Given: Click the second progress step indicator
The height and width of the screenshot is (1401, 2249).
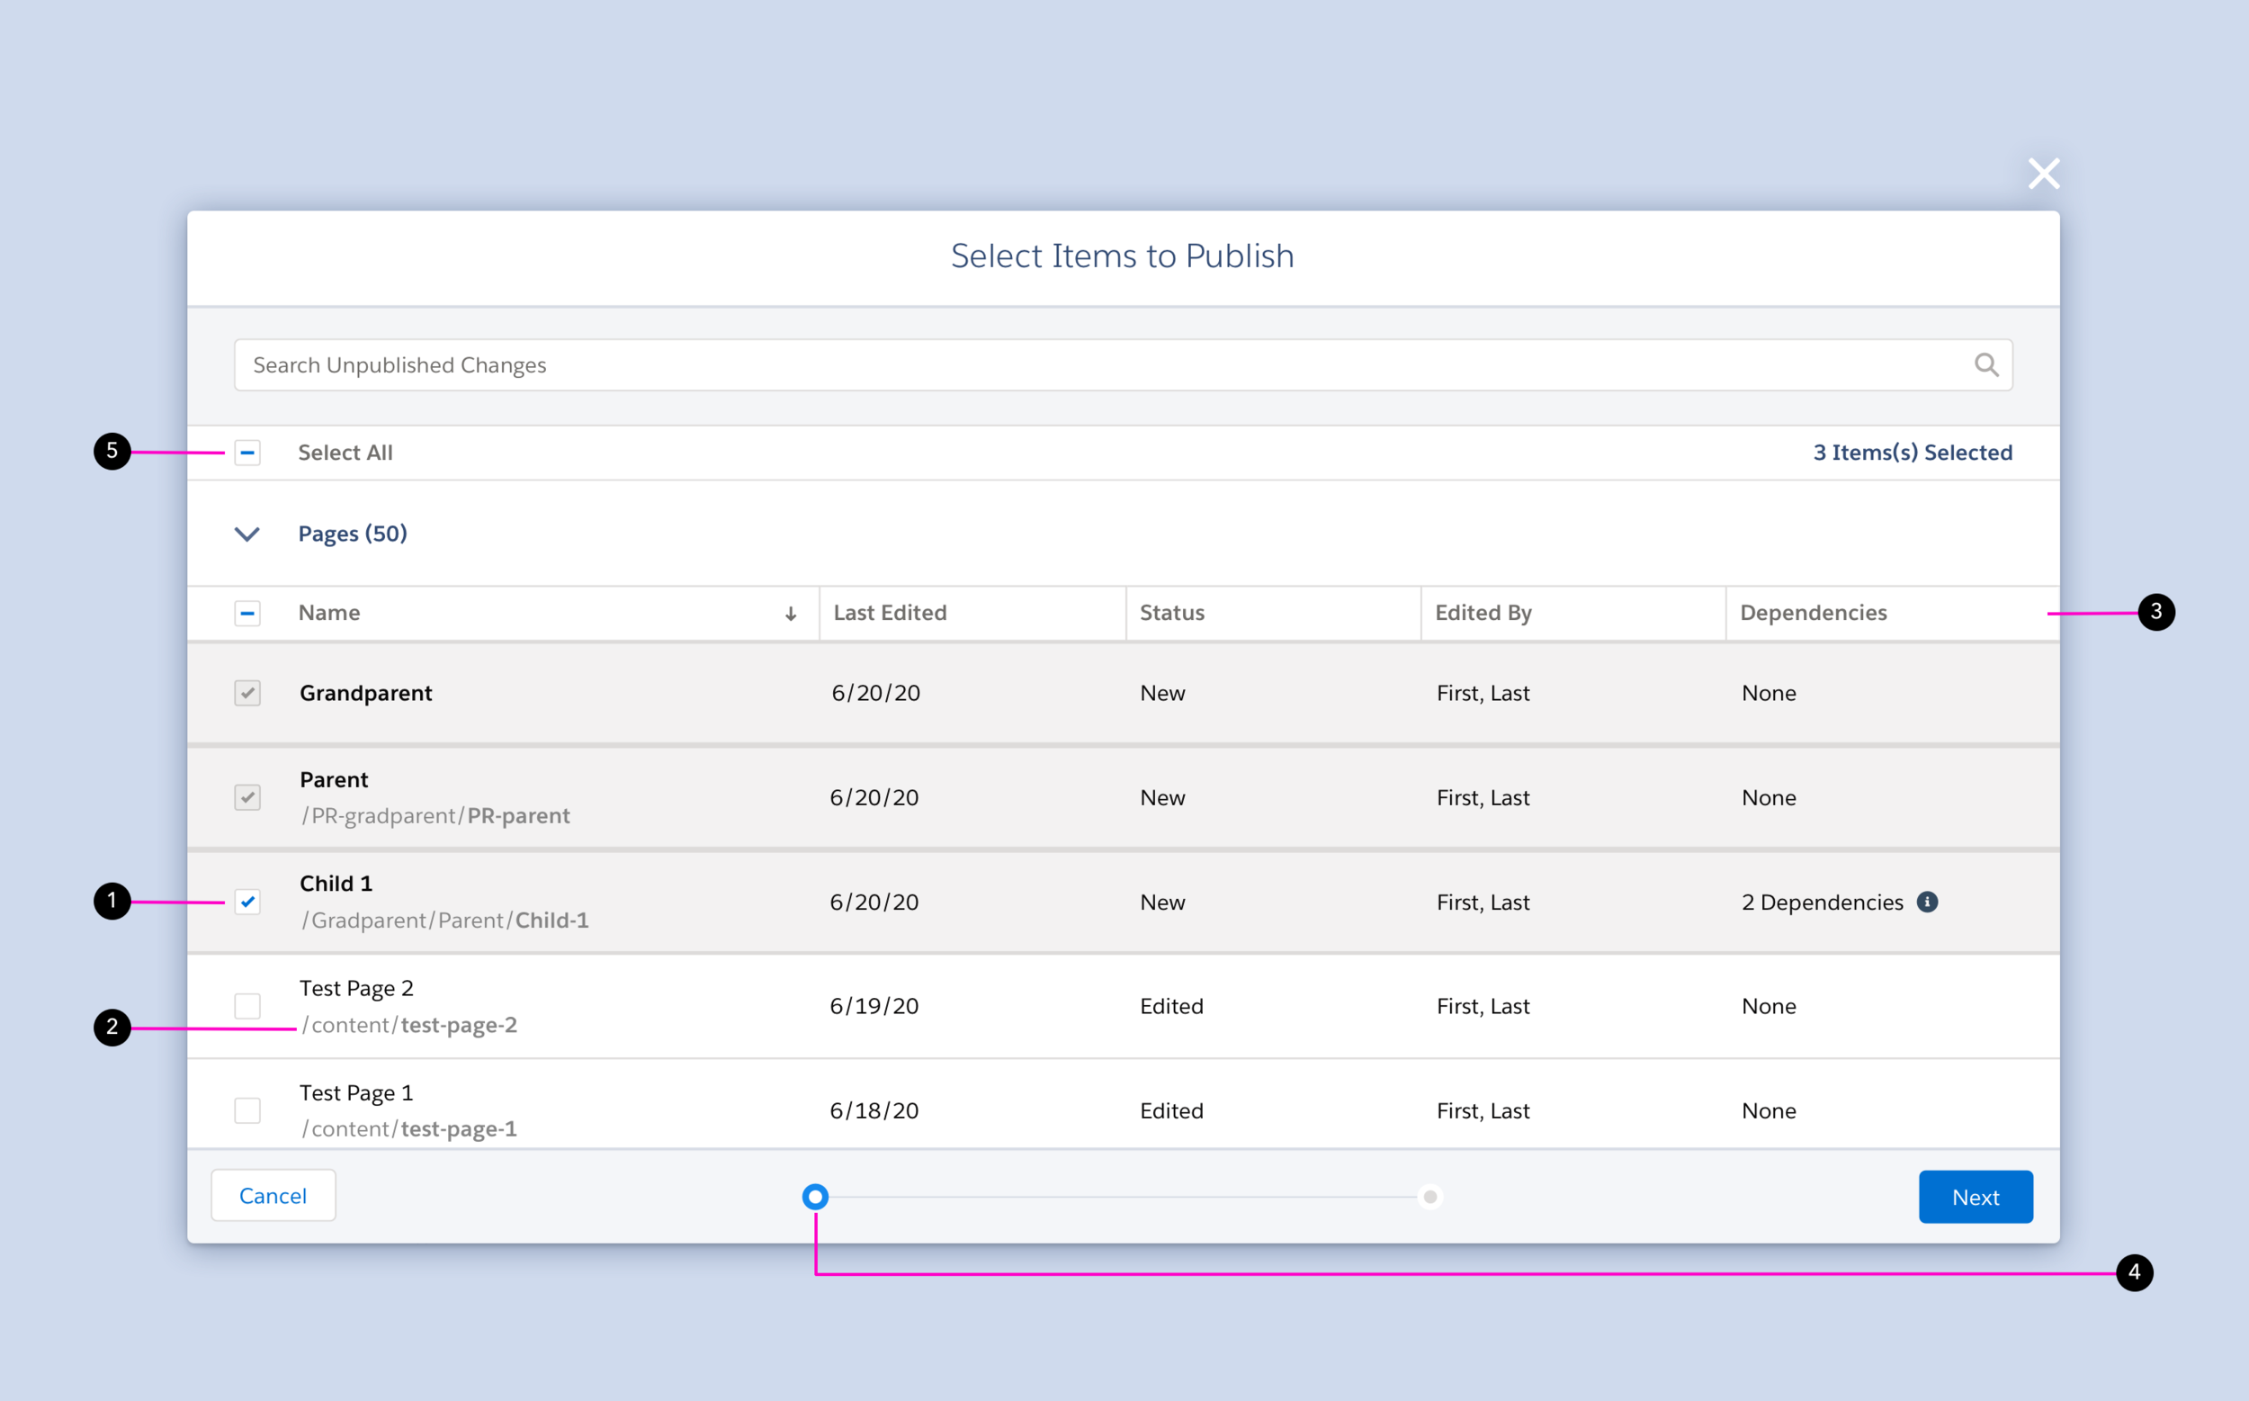Looking at the screenshot, I should pyautogui.click(x=1430, y=1197).
